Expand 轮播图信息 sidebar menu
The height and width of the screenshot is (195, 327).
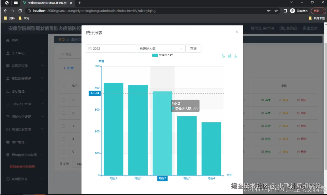click(x=24, y=179)
